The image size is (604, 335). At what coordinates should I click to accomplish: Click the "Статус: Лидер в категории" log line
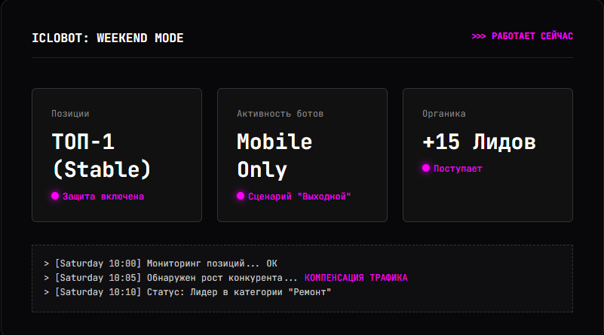click(239, 292)
